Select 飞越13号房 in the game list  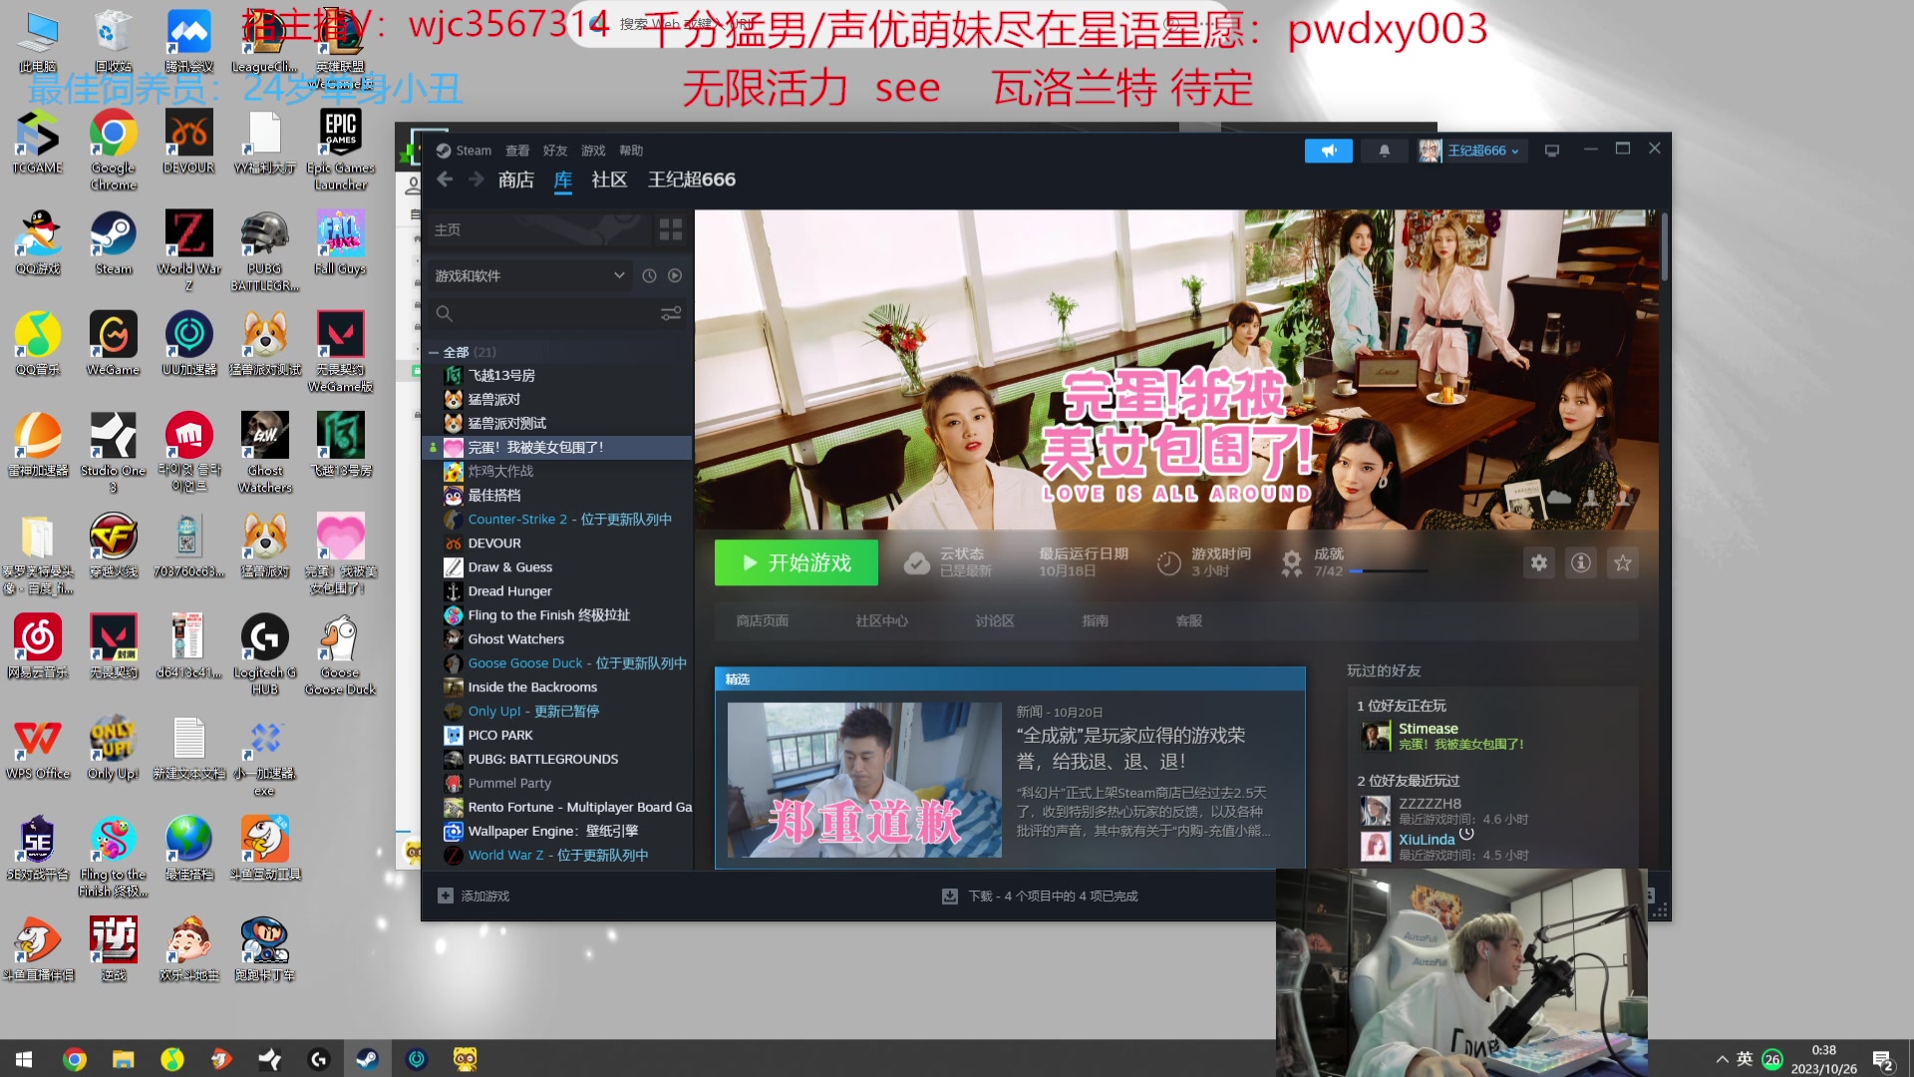[x=558, y=375]
